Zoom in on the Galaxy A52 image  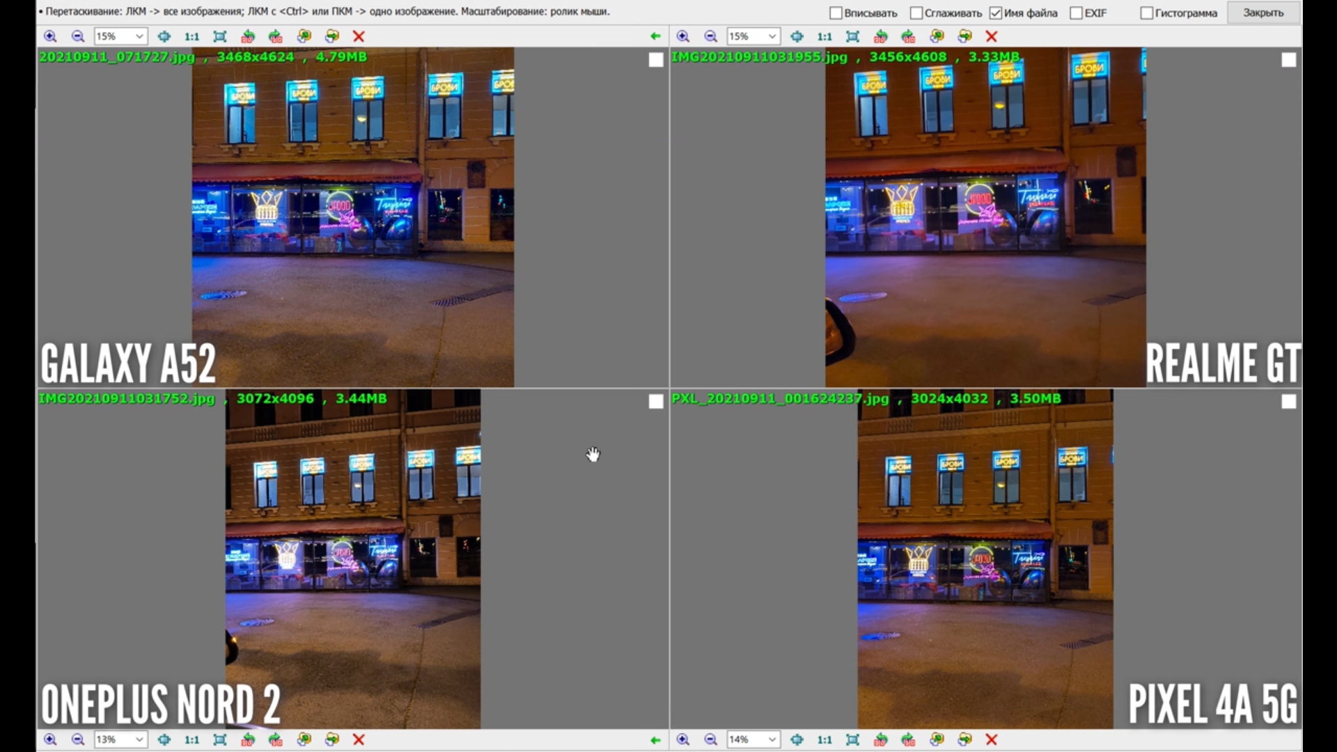click(x=50, y=36)
